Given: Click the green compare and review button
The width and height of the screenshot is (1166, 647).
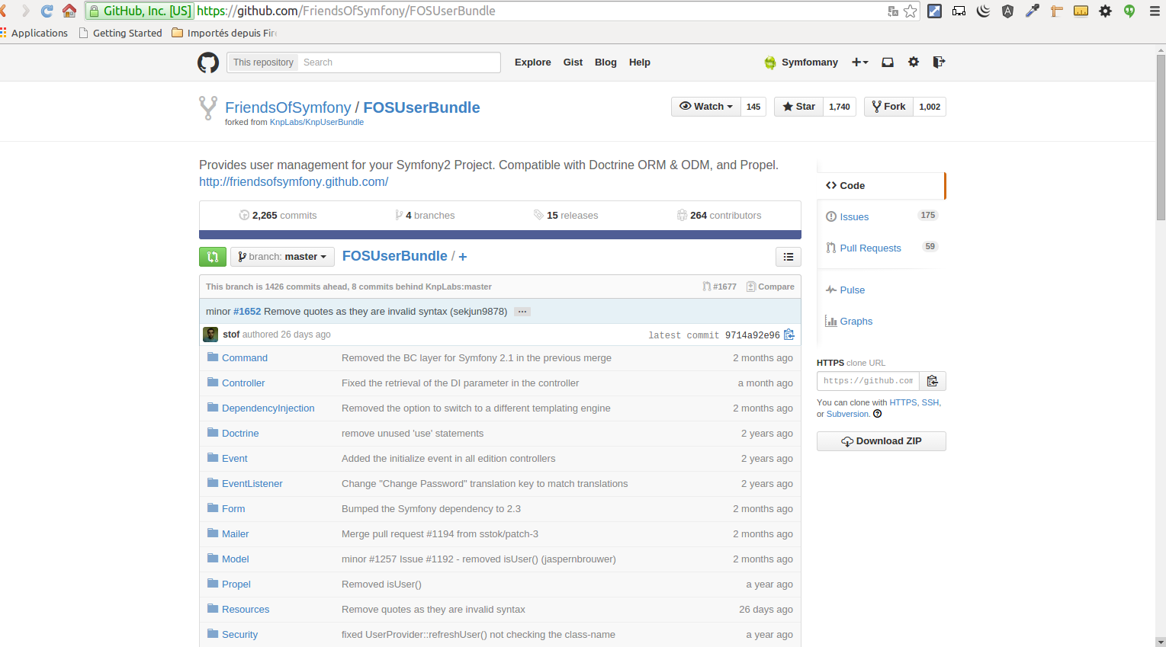Looking at the screenshot, I should [213, 257].
